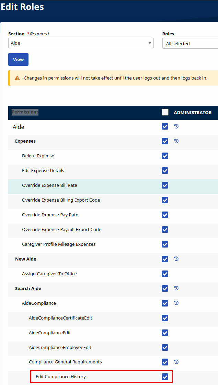Click history icon beside Expenses row
The height and width of the screenshot is (385, 218).
[176, 141]
